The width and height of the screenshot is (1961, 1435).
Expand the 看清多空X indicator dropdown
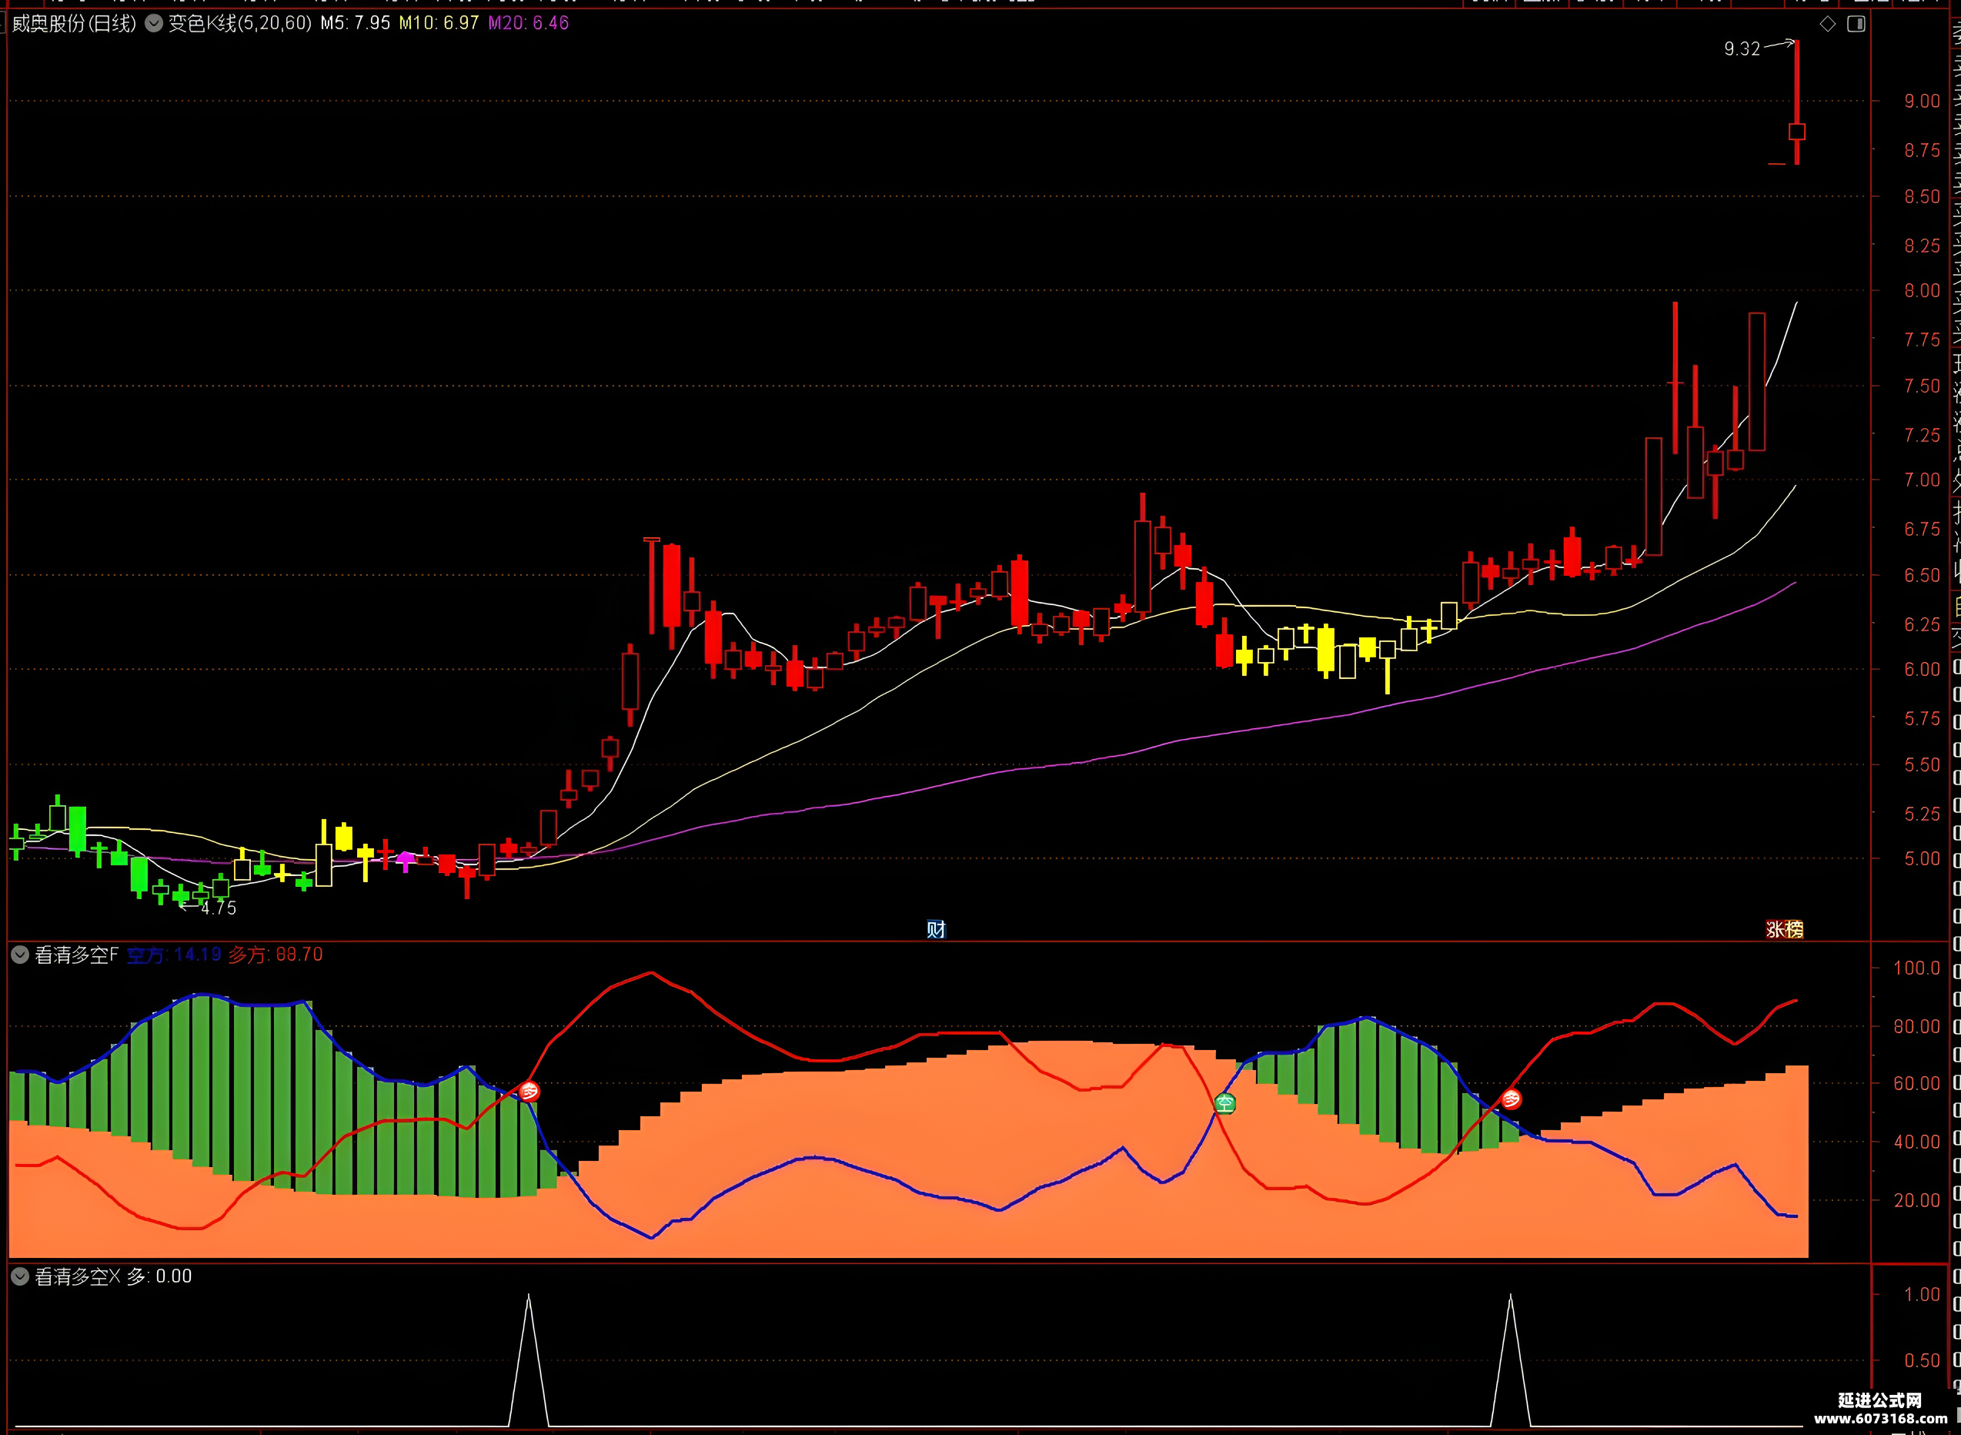[20, 1277]
